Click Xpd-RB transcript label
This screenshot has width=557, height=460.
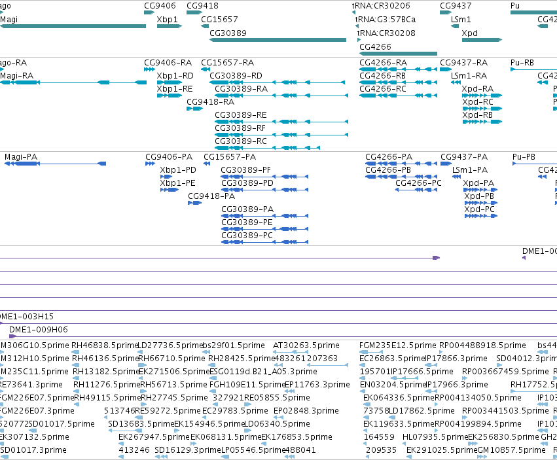[478, 115]
